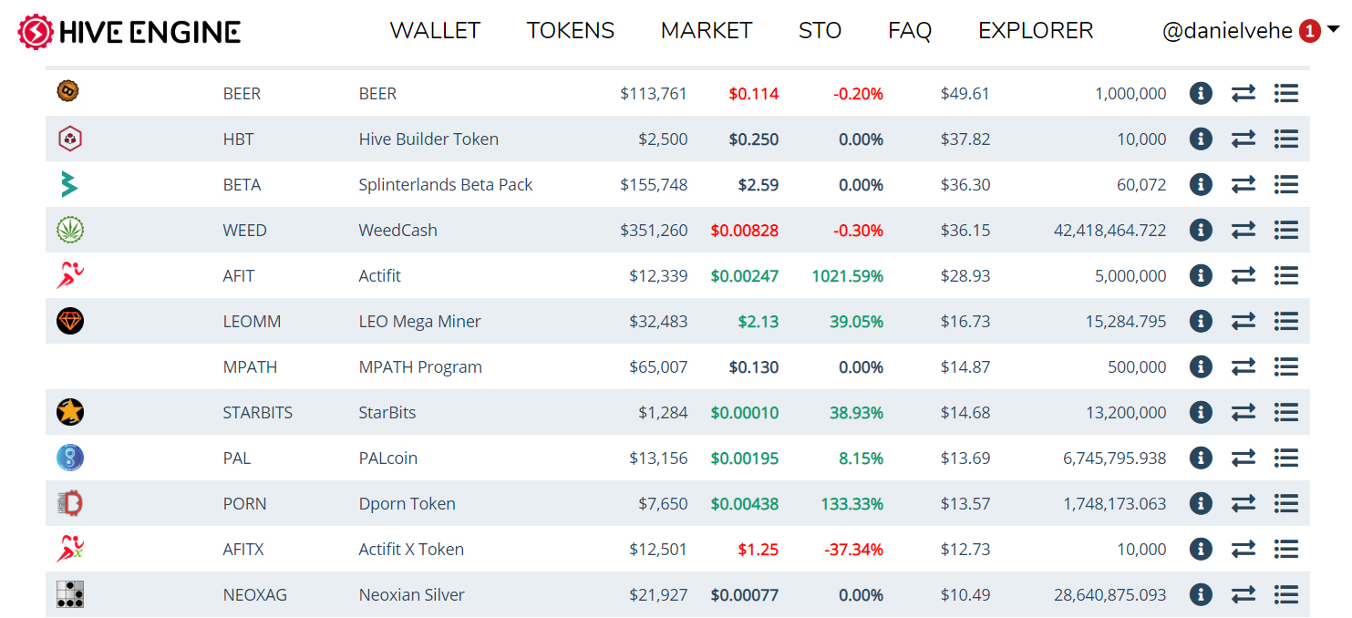Click the Hive Builder Token name
The width and height of the screenshot is (1352, 618).
click(428, 139)
